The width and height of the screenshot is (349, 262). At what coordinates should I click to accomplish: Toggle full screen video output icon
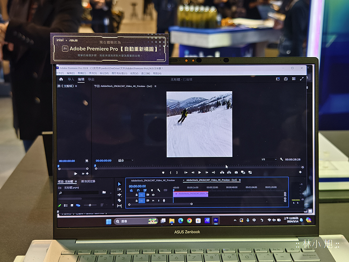(302, 78)
